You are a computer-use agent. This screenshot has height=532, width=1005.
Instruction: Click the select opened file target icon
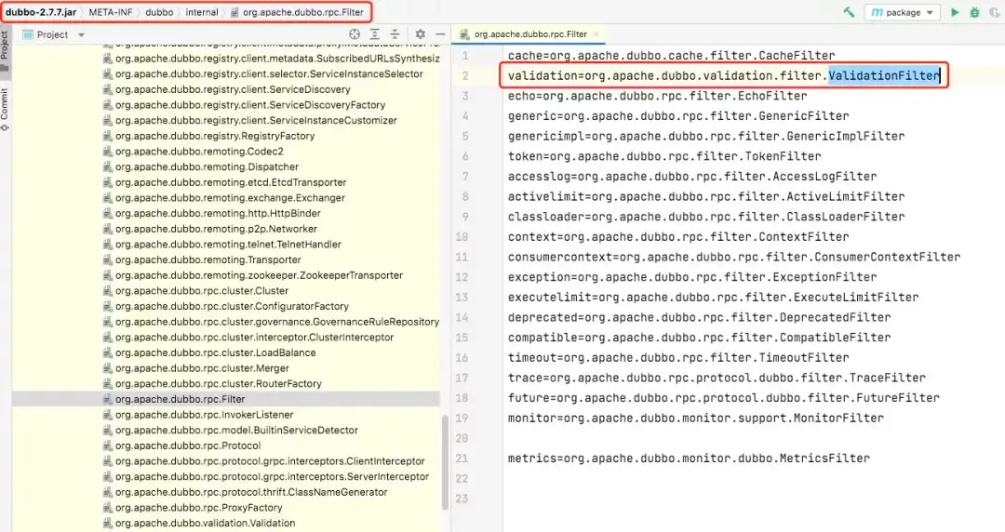coord(355,34)
